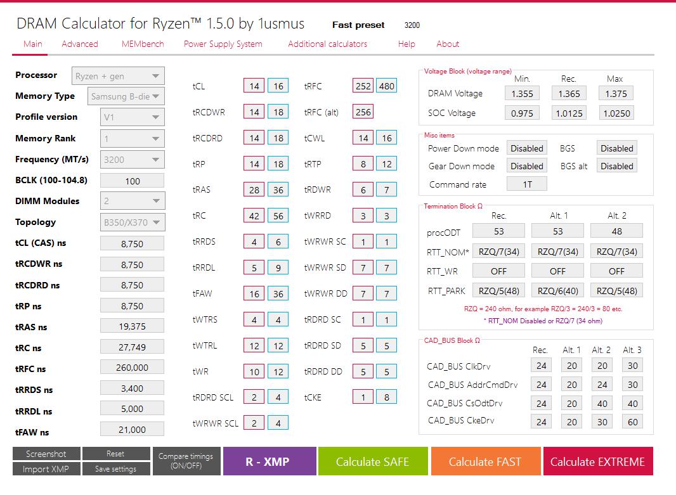Viewport: 676px width, 495px height.
Task: Click SOC Voltage Rec. value 1.0125
Action: 569,113
